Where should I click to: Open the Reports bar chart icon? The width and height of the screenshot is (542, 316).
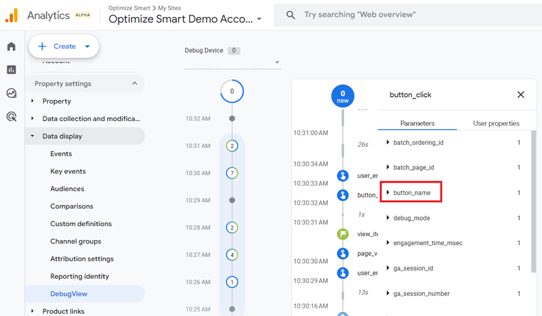[x=12, y=70]
